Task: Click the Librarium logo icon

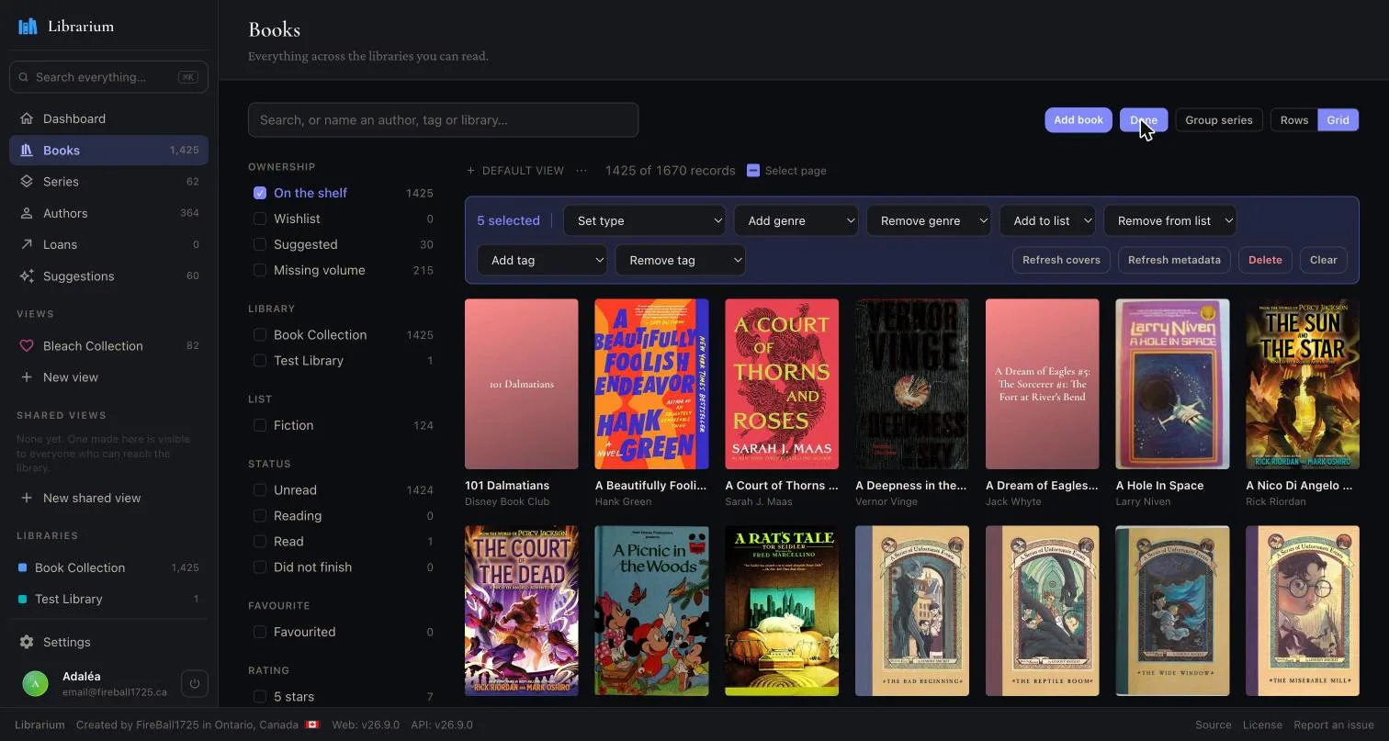Action: pyautogui.click(x=28, y=26)
